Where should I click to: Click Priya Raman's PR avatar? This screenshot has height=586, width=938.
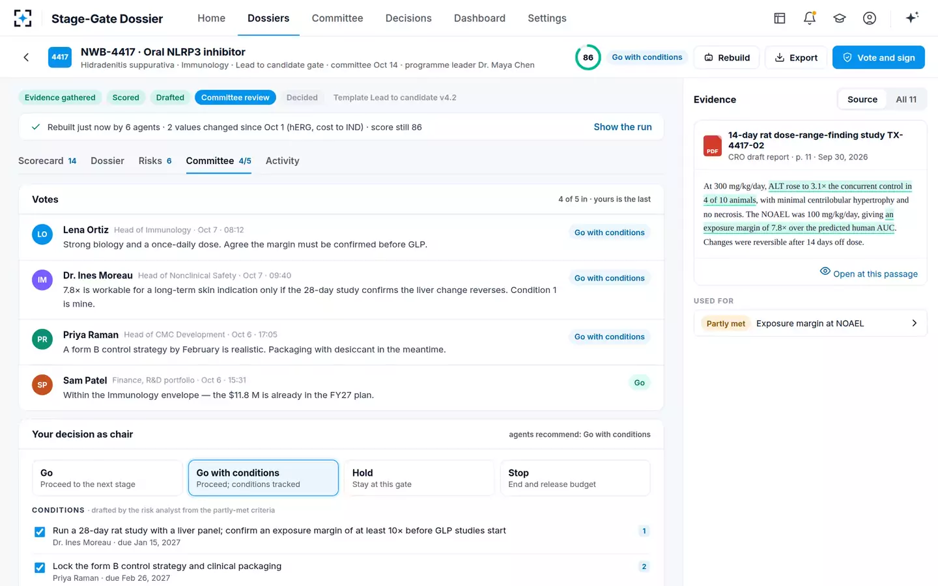tap(42, 339)
